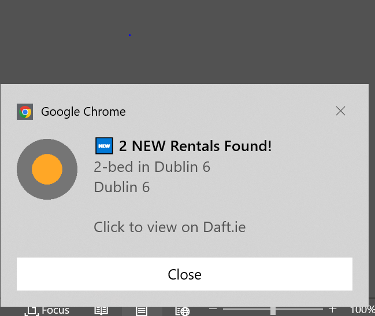Click the orange circle notification image
The image size is (375, 316).
click(47, 169)
